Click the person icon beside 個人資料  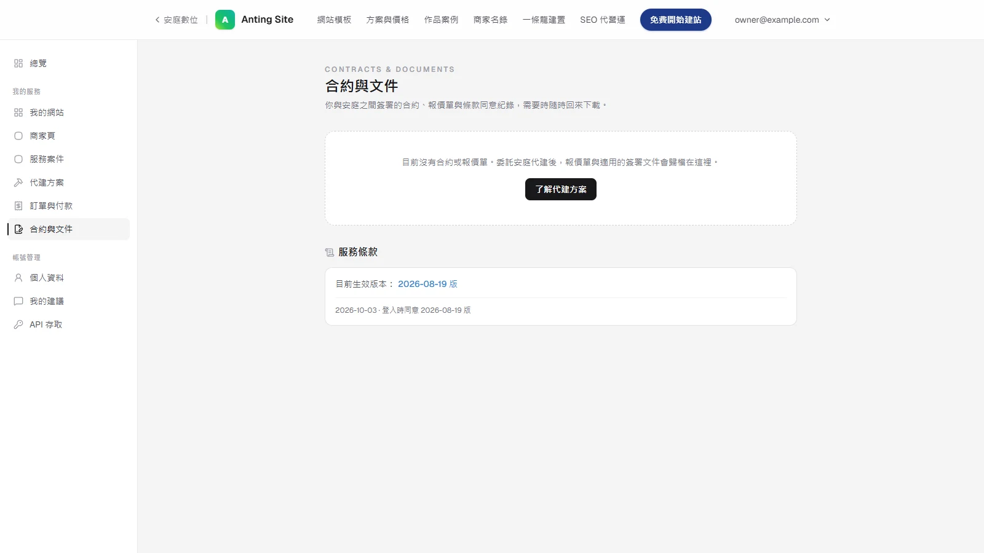click(18, 278)
